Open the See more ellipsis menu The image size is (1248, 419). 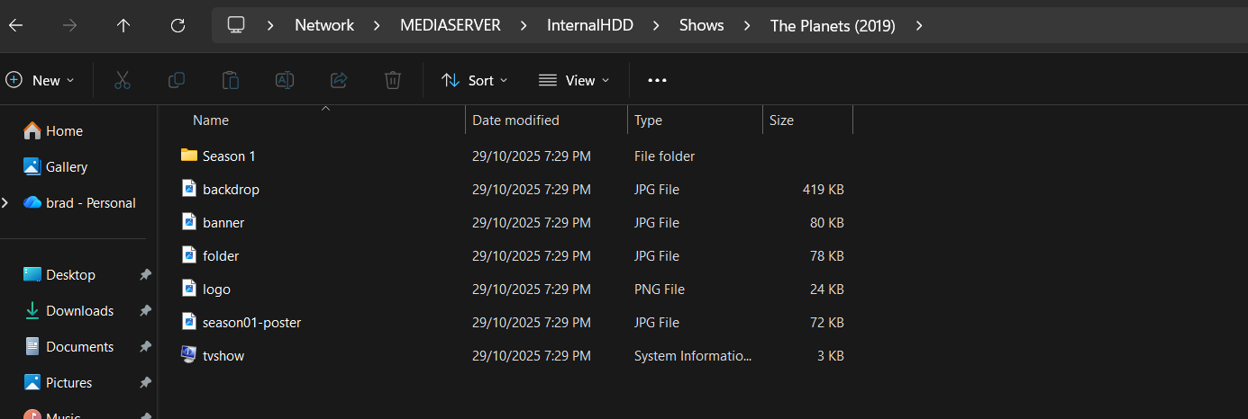657,80
